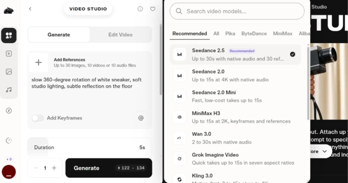Click the Generate button
The image size is (348, 183).
(x=109, y=168)
